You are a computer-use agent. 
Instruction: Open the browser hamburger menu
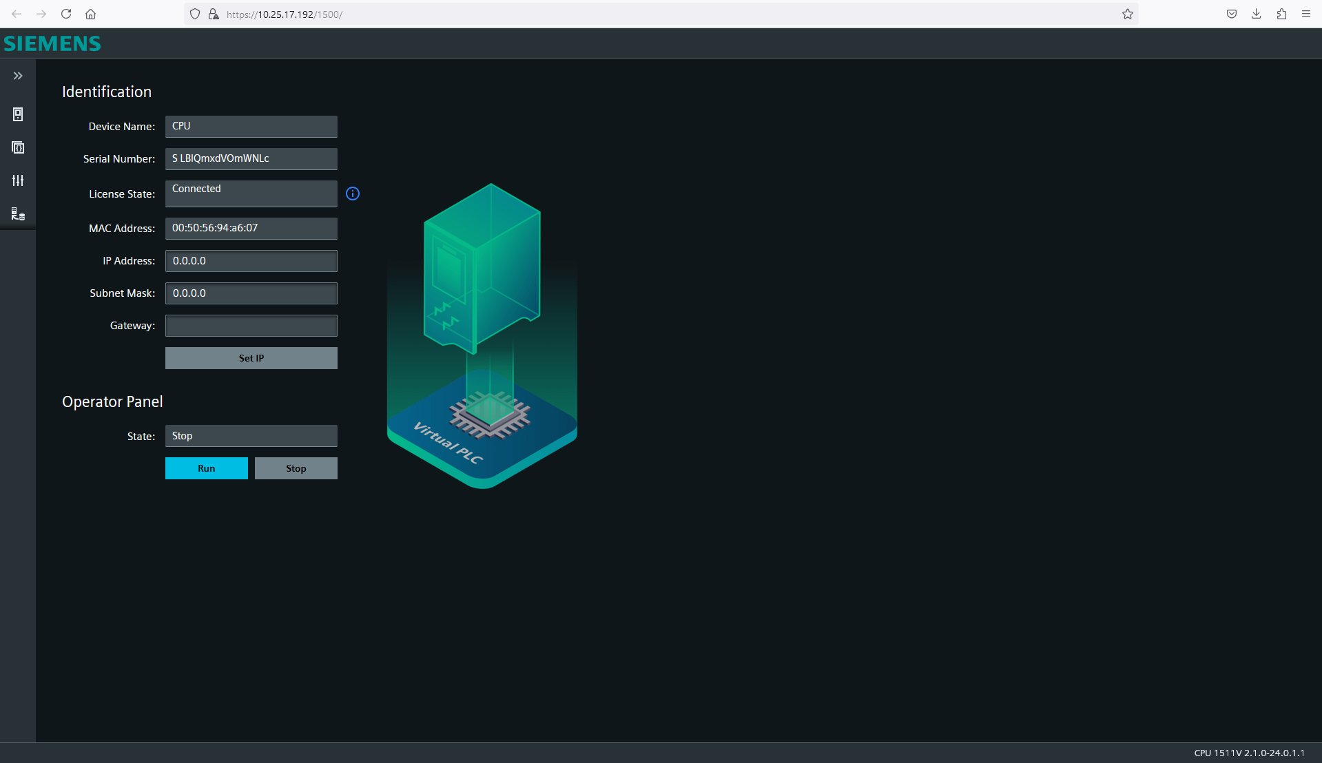point(1306,14)
